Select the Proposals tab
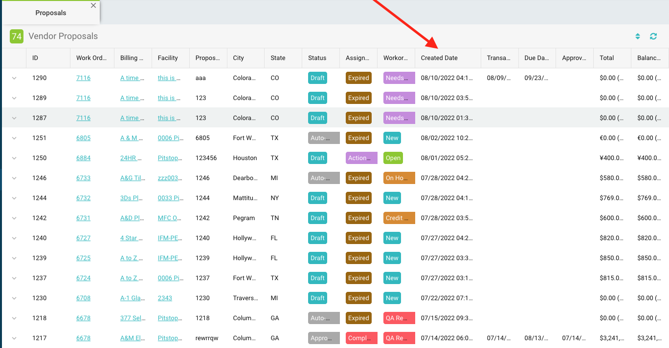 51,13
